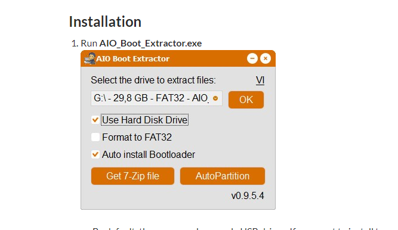Image resolution: width=398 pixels, height=230 pixels.
Task: Minimize the AIO Boot Extractor window
Action: click(252, 58)
